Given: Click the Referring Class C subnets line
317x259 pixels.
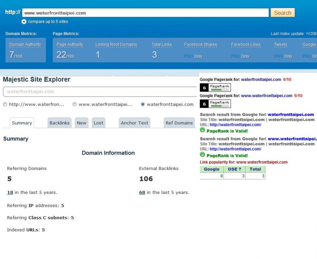Looking at the screenshot, I should pos(41,217).
